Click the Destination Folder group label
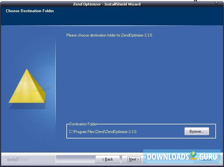 click(x=83, y=124)
